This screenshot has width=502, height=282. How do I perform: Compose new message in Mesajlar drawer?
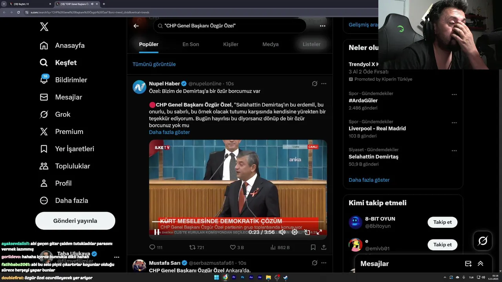468,264
